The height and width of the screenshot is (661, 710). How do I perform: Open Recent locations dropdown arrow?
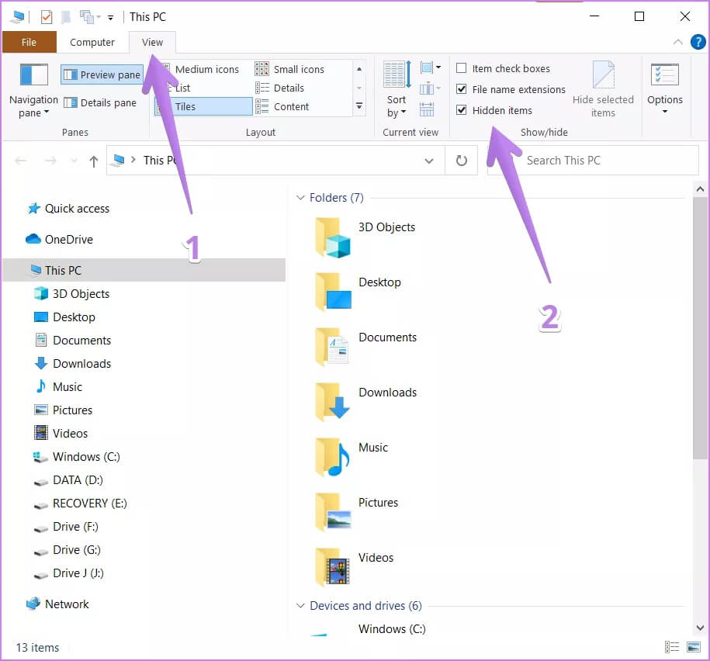[x=74, y=161]
